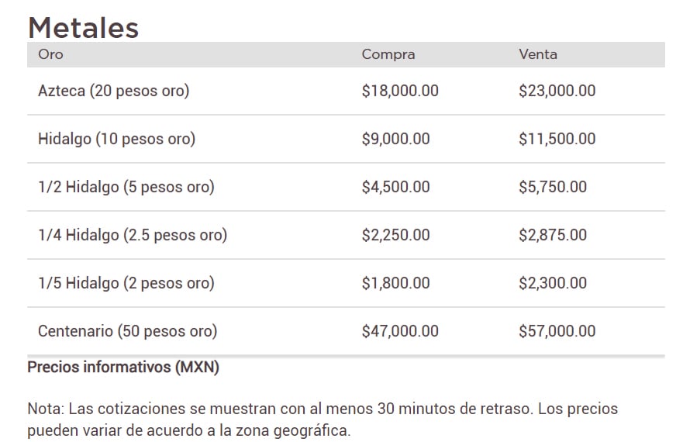The image size is (683, 442).
Task: Select the 1/2 Hidalgo (5 pesos oro) label
Action: [x=126, y=187]
